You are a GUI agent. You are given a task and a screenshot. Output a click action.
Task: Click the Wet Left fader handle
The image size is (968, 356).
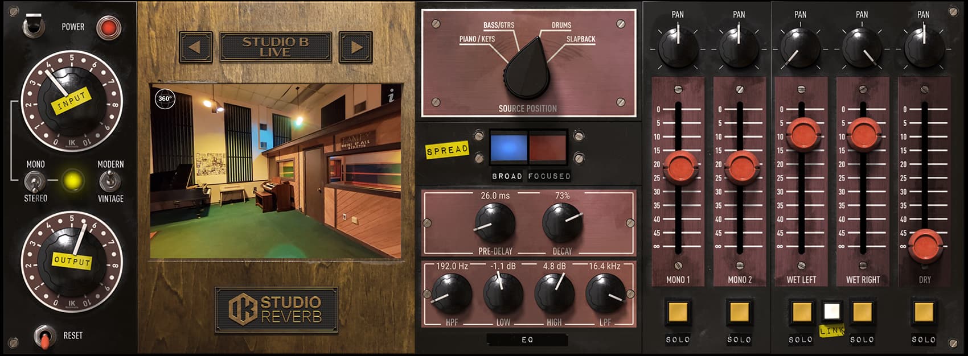[801, 134]
